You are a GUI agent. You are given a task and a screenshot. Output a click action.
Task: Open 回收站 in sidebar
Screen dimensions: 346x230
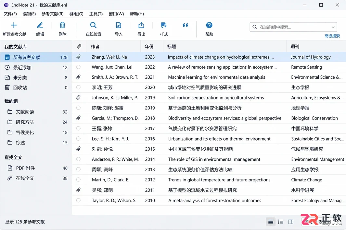(36, 87)
